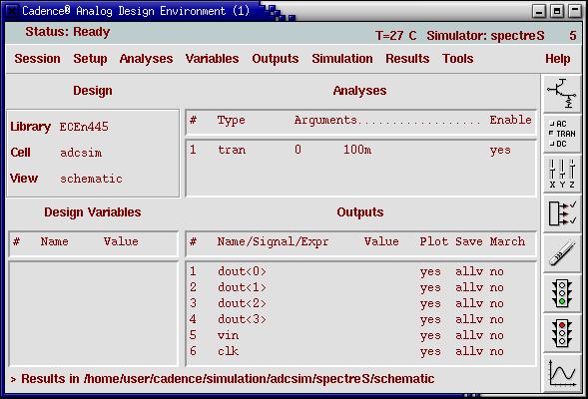588x399 pixels.
Task: Open the Tools menu
Action: (x=458, y=59)
